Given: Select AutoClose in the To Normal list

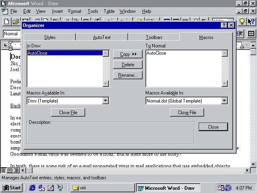Looking at the screenshot, I should 157,53.
